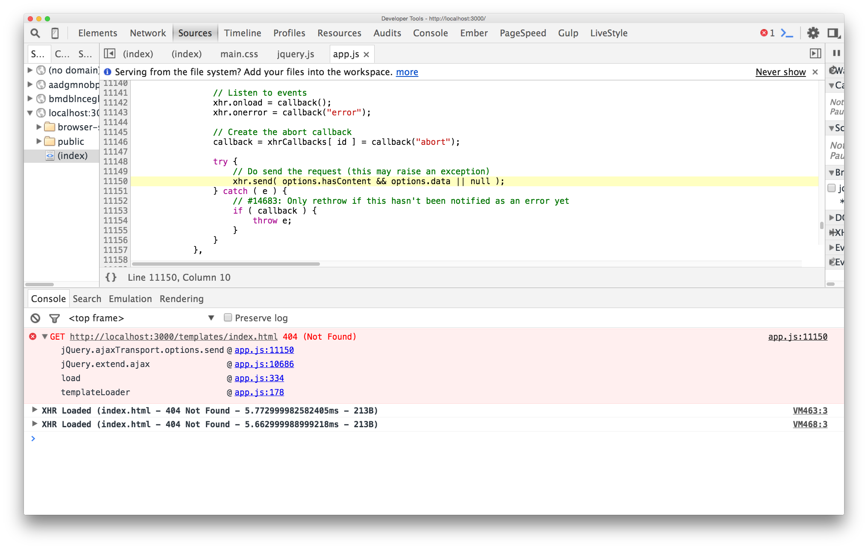This screenshot has width=868, height=549.
Task: Click the Never show link
Action: 780,72
